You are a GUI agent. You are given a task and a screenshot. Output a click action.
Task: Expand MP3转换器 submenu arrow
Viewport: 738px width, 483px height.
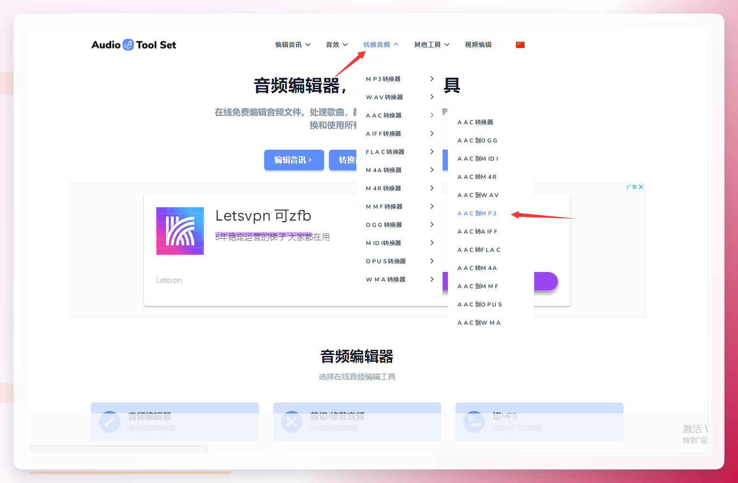click(432, 79)
